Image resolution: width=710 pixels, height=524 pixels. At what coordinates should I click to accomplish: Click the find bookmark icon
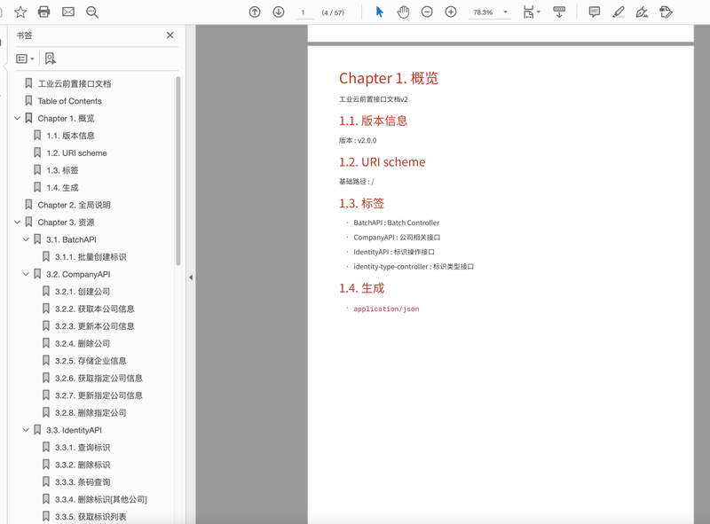click(x=51, y=59)
